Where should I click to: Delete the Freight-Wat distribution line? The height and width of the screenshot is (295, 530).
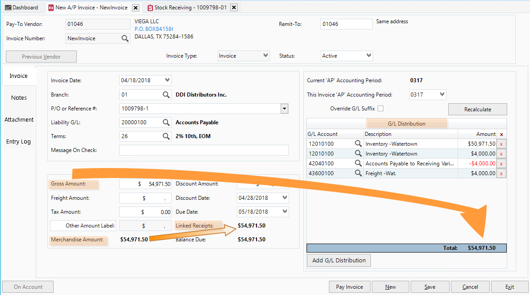(501, 173)
